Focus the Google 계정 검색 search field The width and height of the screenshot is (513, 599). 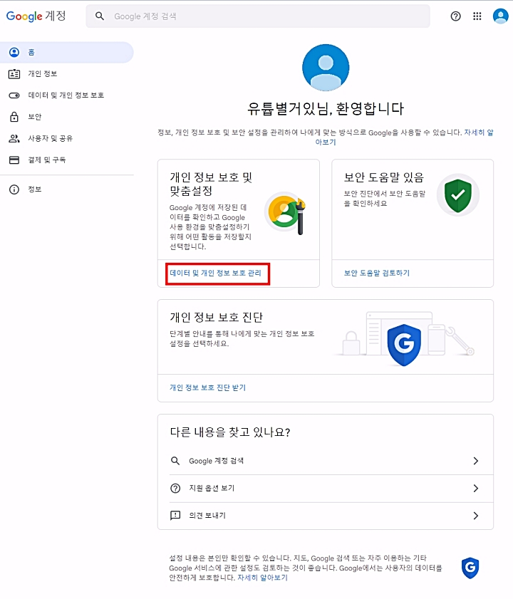tap(258, 16)
